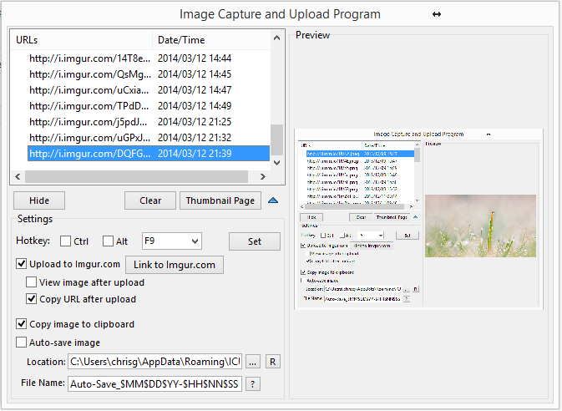Click Link to Imgur.com button
The image size is (562, 411).
click(175, 265)
